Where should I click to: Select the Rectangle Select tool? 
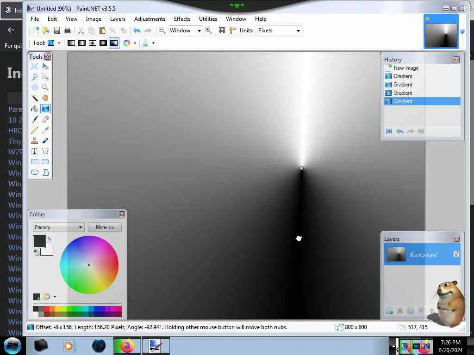click(34, 66)
